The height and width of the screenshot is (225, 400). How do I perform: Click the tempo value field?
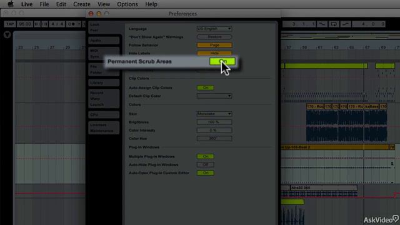click(x=25, y=24)
